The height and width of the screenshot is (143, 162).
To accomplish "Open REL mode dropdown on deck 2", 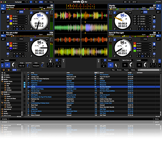I will [158, 8].
